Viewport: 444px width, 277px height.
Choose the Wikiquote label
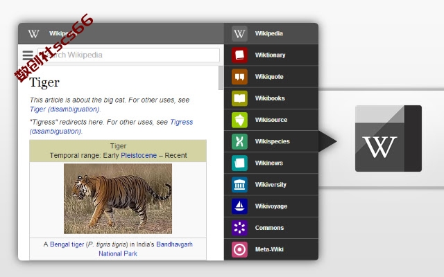point(269,77)
